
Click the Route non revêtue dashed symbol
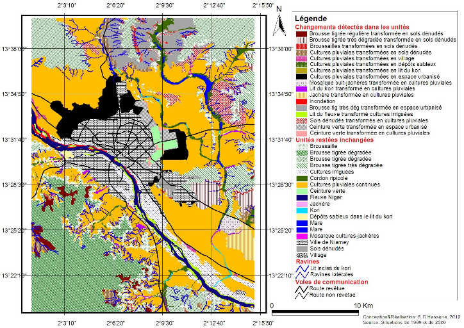point(302,295)
